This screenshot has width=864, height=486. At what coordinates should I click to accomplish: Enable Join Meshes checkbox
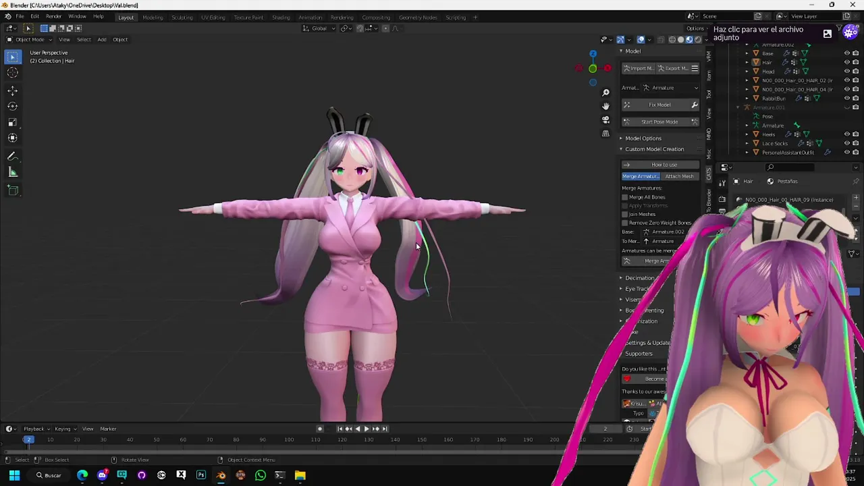[625, 214]
